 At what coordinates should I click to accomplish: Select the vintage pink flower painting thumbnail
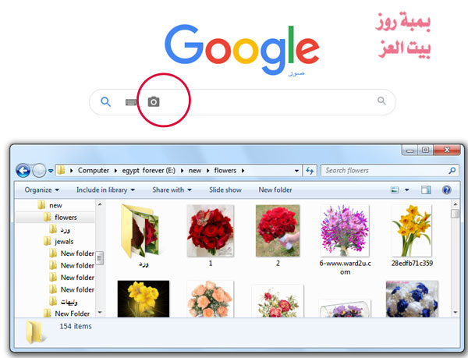pyautogui.click(x=278, y=301)
